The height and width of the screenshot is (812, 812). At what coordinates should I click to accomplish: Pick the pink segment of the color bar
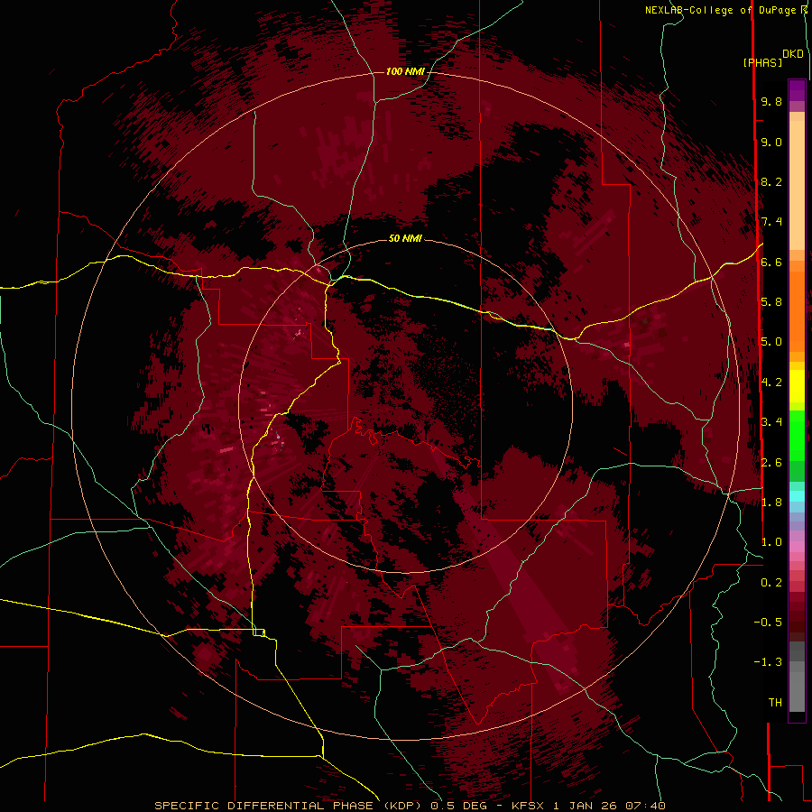(x=797, y=547)
